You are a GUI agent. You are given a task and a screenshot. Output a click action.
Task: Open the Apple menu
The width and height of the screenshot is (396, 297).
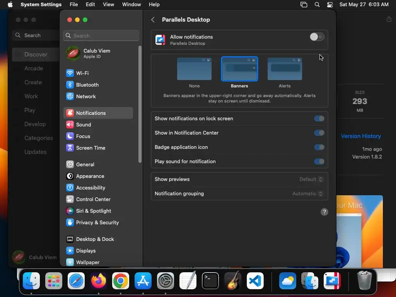[10, 5]
